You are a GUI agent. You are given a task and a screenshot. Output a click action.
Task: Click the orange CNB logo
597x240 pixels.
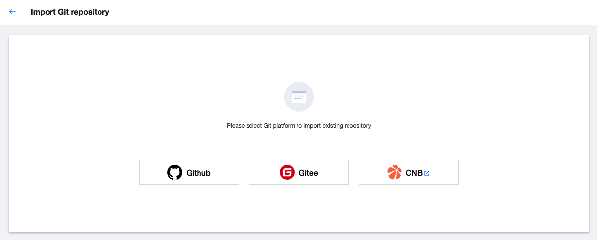pos(395,172)
